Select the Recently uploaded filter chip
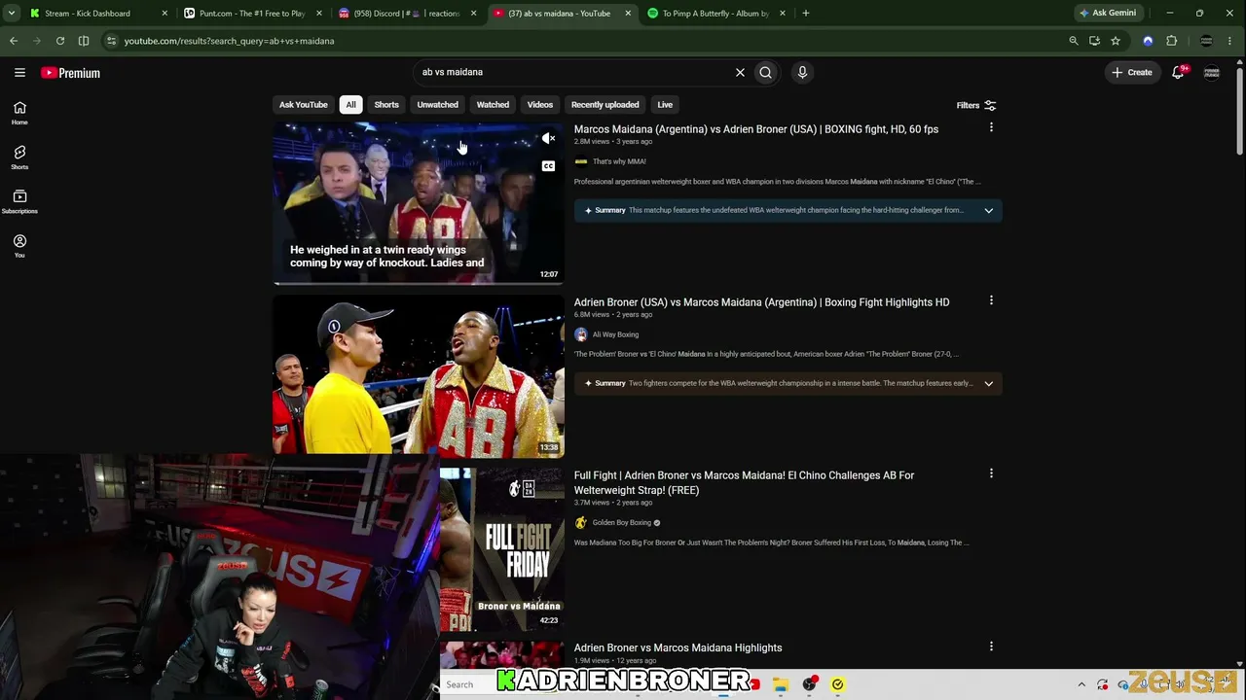 [605, 105]
